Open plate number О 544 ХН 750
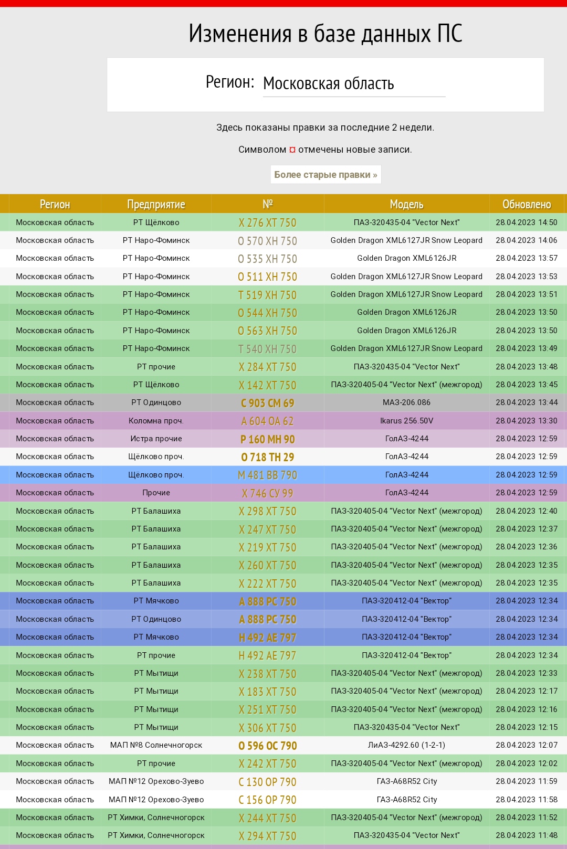567x849 pixels. click(x=268, y=313)
